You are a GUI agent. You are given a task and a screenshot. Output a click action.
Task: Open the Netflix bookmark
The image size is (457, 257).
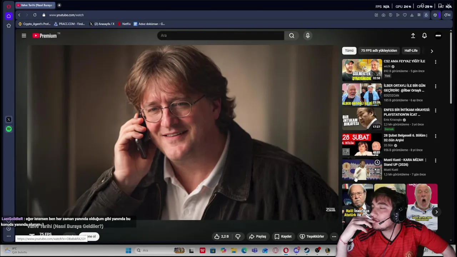(124, 24)
